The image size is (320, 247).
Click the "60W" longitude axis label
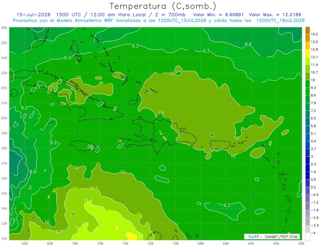(x=301, y=243)
